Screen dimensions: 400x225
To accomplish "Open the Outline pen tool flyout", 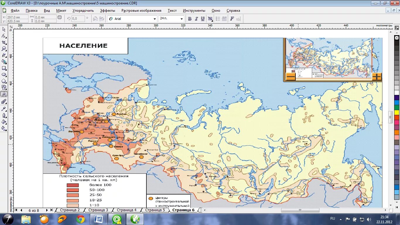I will pos(4,115).
